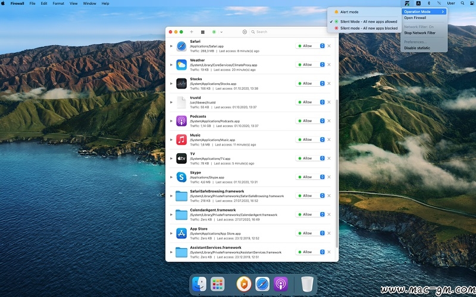Open the Format menu
The image size is (476, 297).
tap(58, 4)
